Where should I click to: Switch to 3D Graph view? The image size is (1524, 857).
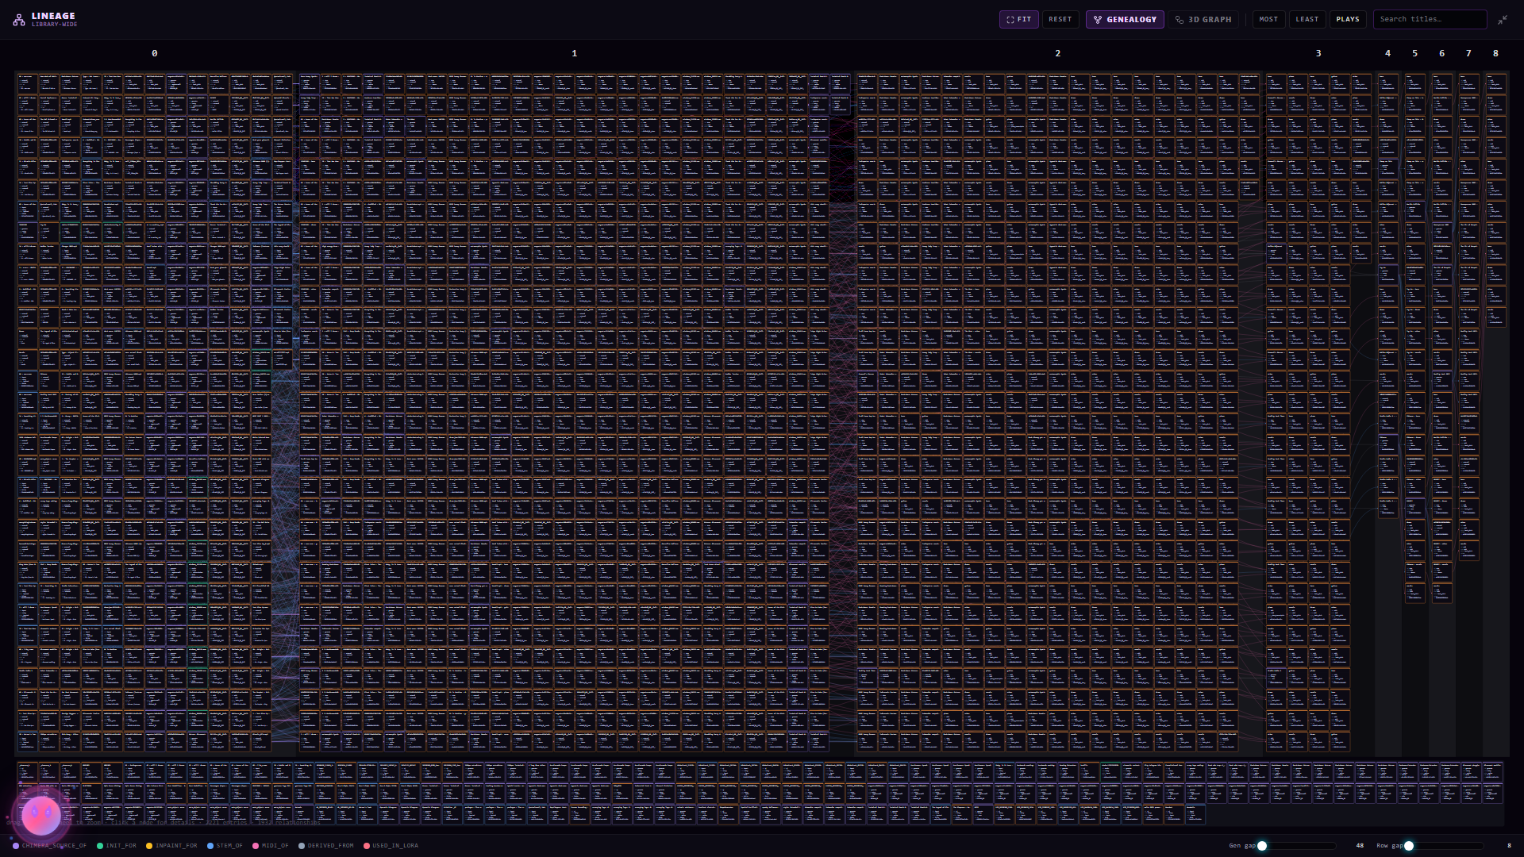(x=1203, y=19)
